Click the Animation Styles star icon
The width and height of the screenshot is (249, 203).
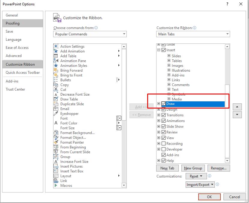(x=56, y=65)
